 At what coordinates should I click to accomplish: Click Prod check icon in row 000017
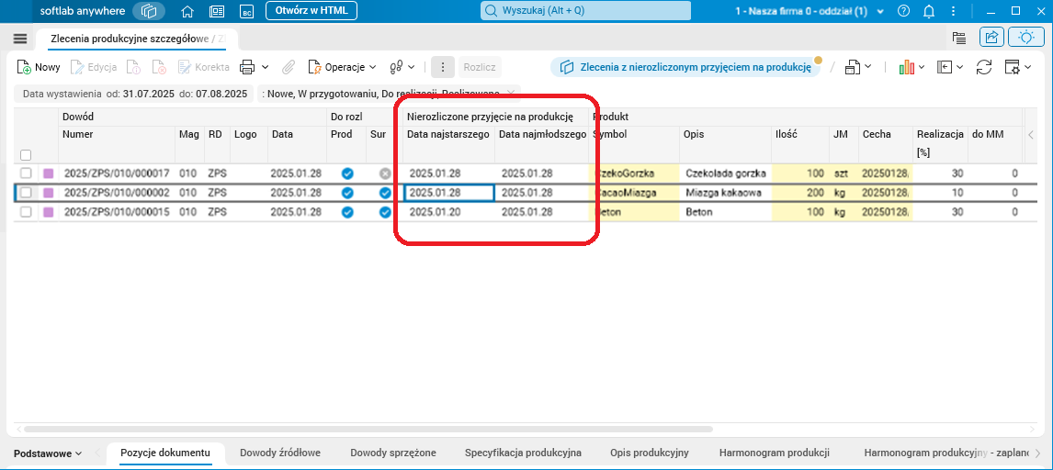pyautogui.click(x=347, y=173)
